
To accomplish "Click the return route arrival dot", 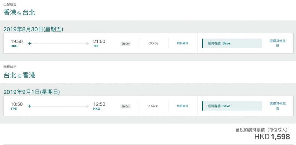I will [87, 106].
